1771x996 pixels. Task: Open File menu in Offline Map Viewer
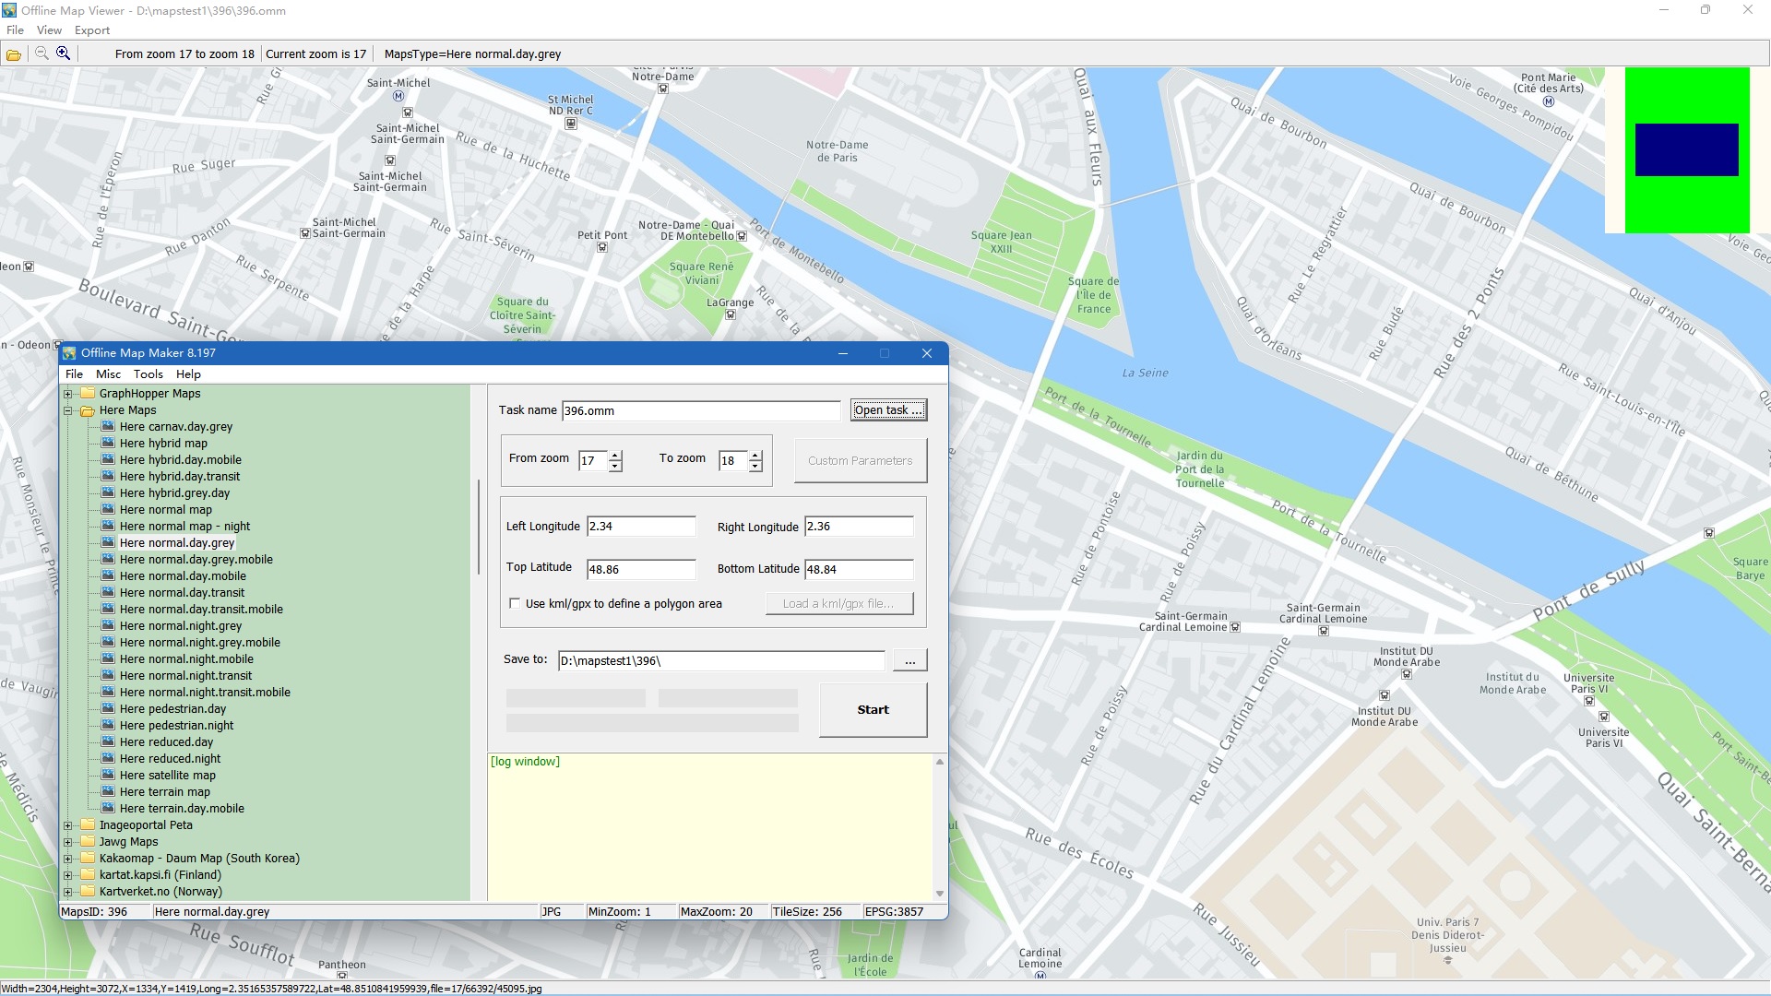coord(15,30)
